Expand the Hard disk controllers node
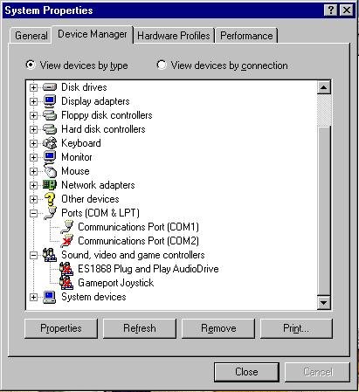 pyautogui.click(x=33, y=129)
